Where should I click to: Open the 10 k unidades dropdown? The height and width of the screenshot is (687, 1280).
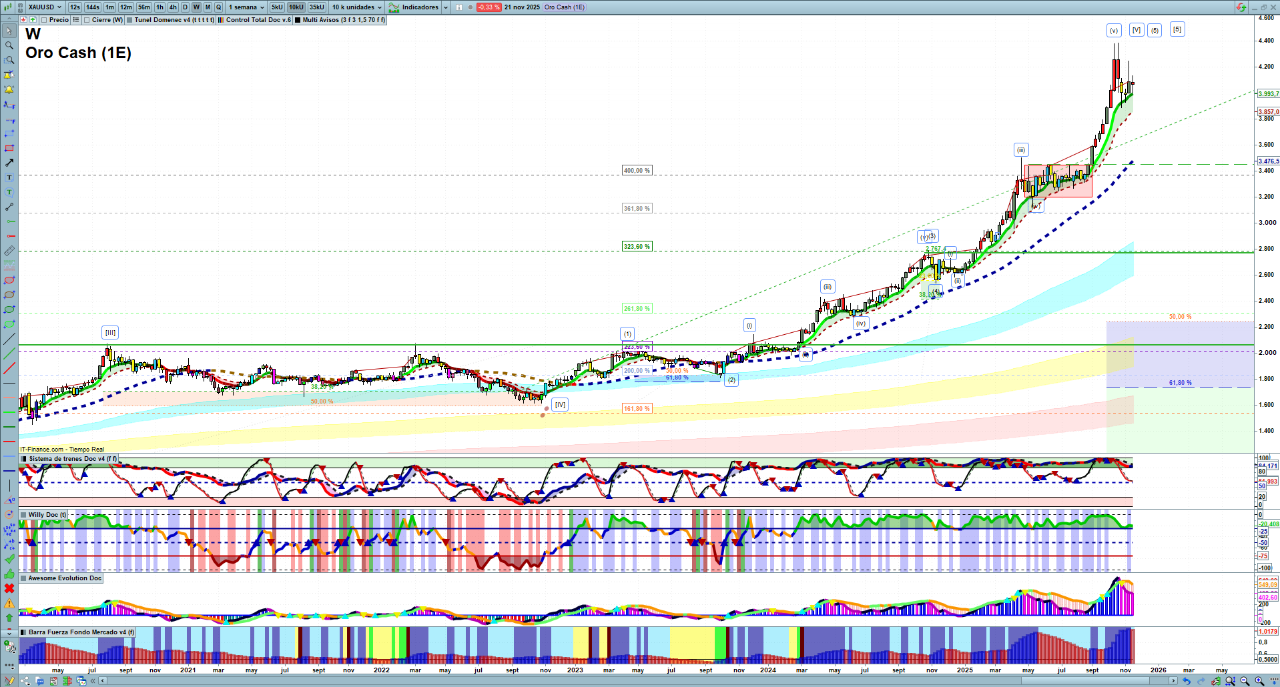click(x=357, y=7)
